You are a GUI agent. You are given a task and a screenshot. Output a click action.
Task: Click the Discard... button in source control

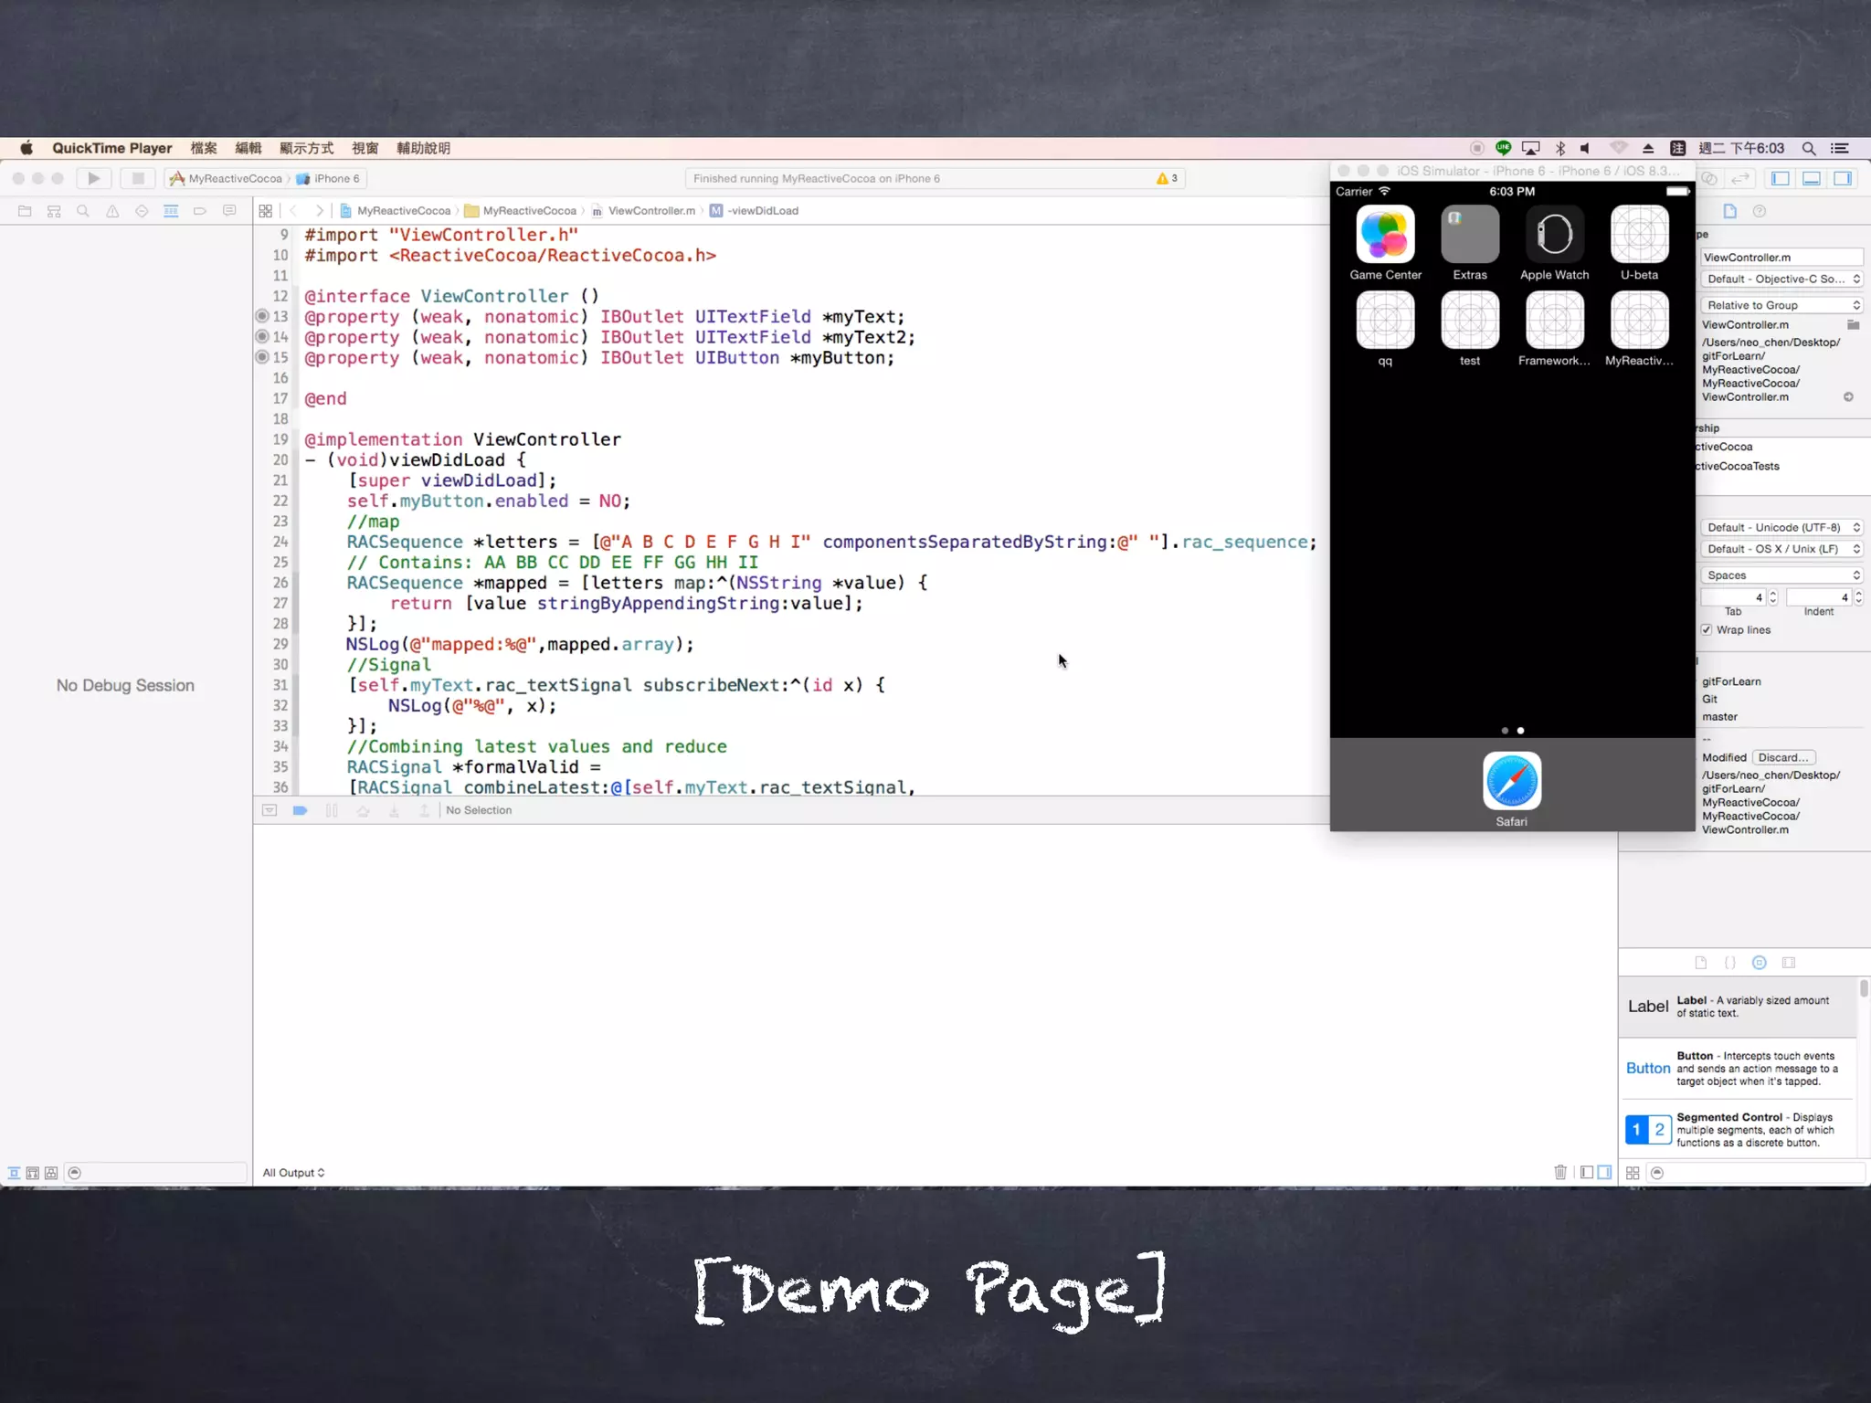point(1783,757)
